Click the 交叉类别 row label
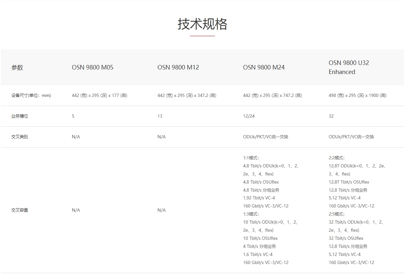Screen dimensions: 405x275 (20, 137)
